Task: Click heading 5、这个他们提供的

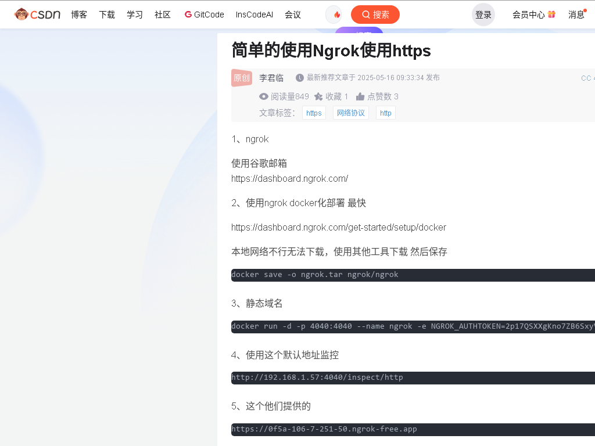Action: tap(271, 406)
